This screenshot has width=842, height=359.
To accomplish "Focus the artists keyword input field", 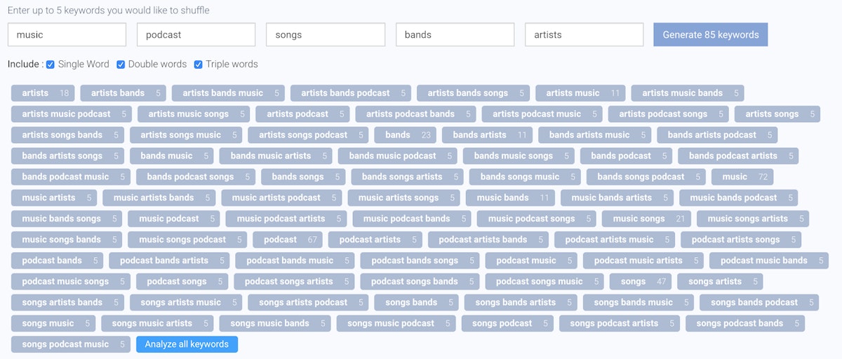I will click(x=584, y=34).
